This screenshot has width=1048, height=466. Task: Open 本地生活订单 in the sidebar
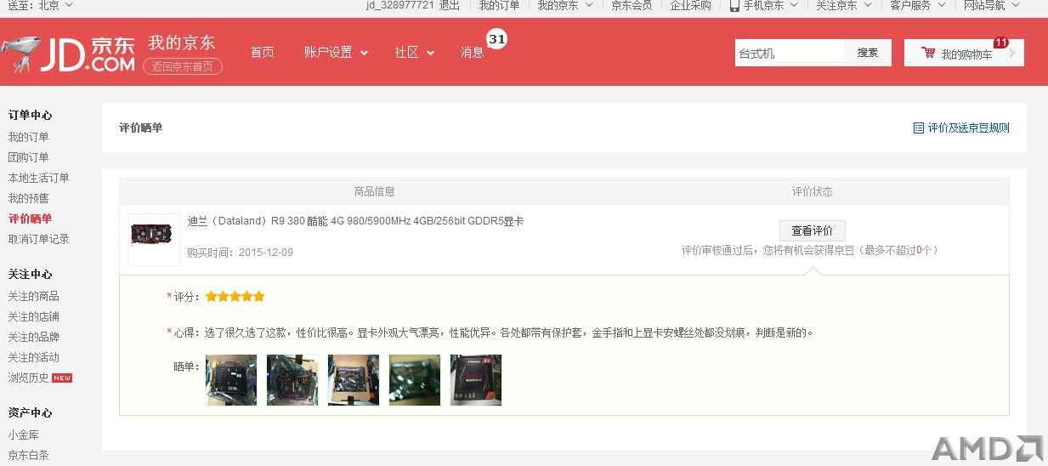point(39,178)
